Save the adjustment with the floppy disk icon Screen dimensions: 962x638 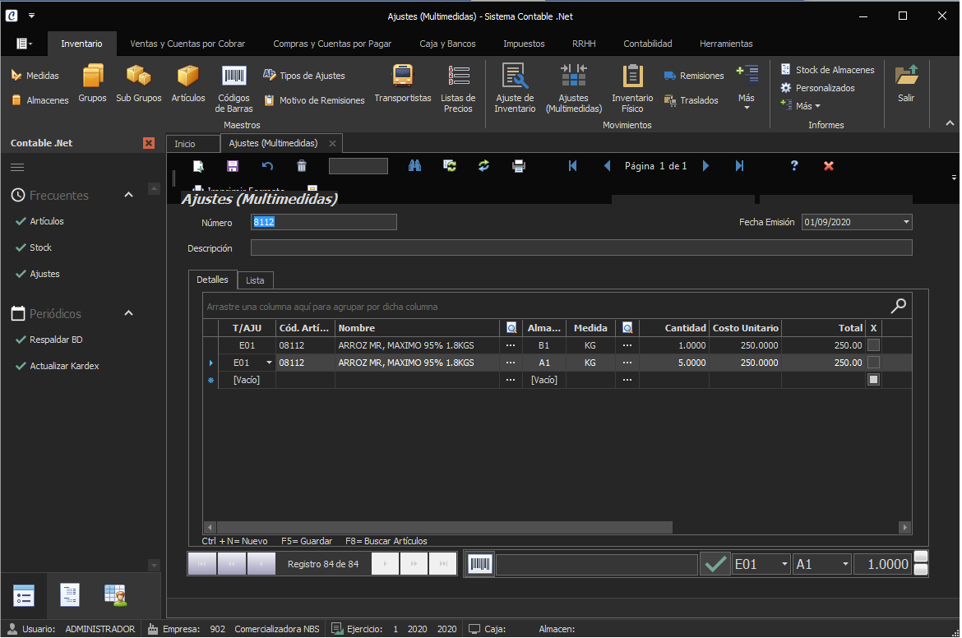click(x=233, y=165)
